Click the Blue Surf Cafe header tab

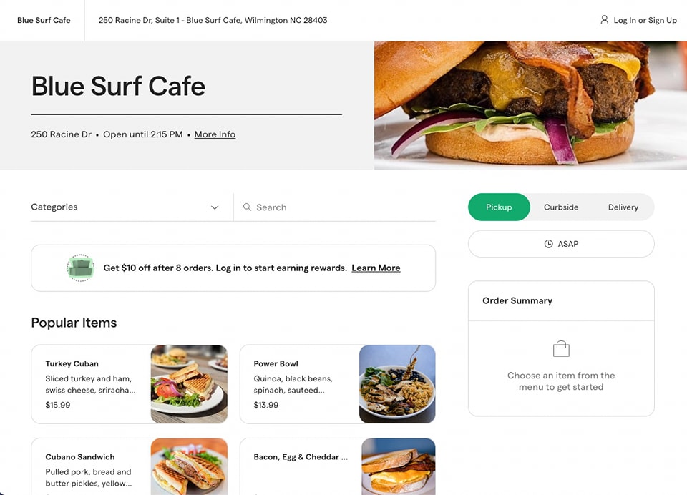click(44, 20)
